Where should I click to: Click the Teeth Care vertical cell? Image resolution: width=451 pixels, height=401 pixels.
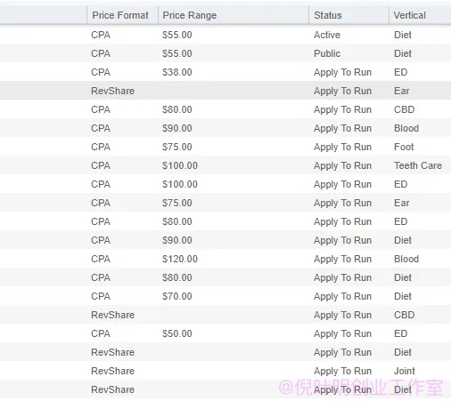[418, 165]
